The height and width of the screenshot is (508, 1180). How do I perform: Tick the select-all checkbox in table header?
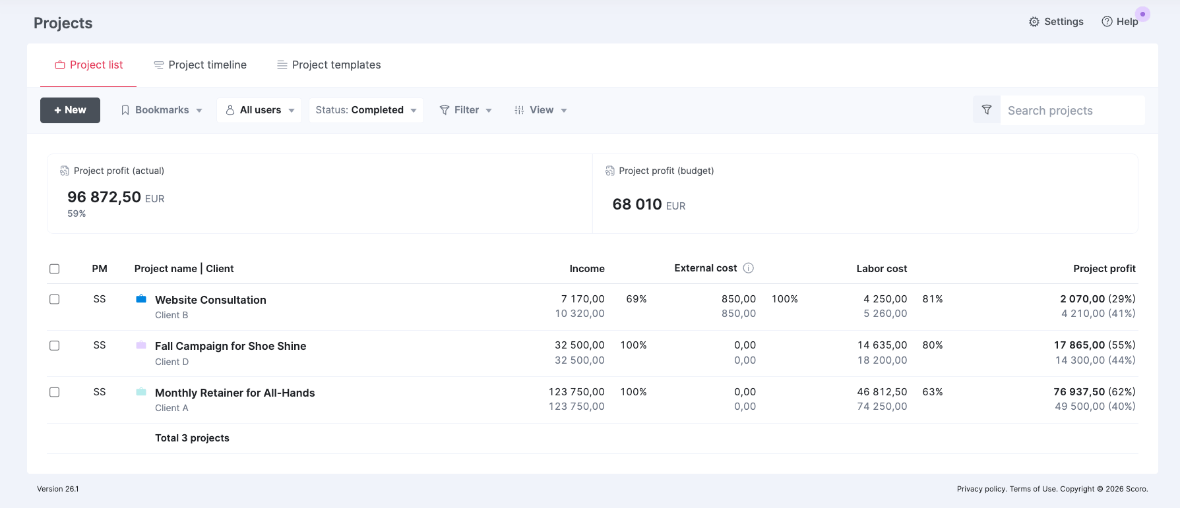[55, 269]
